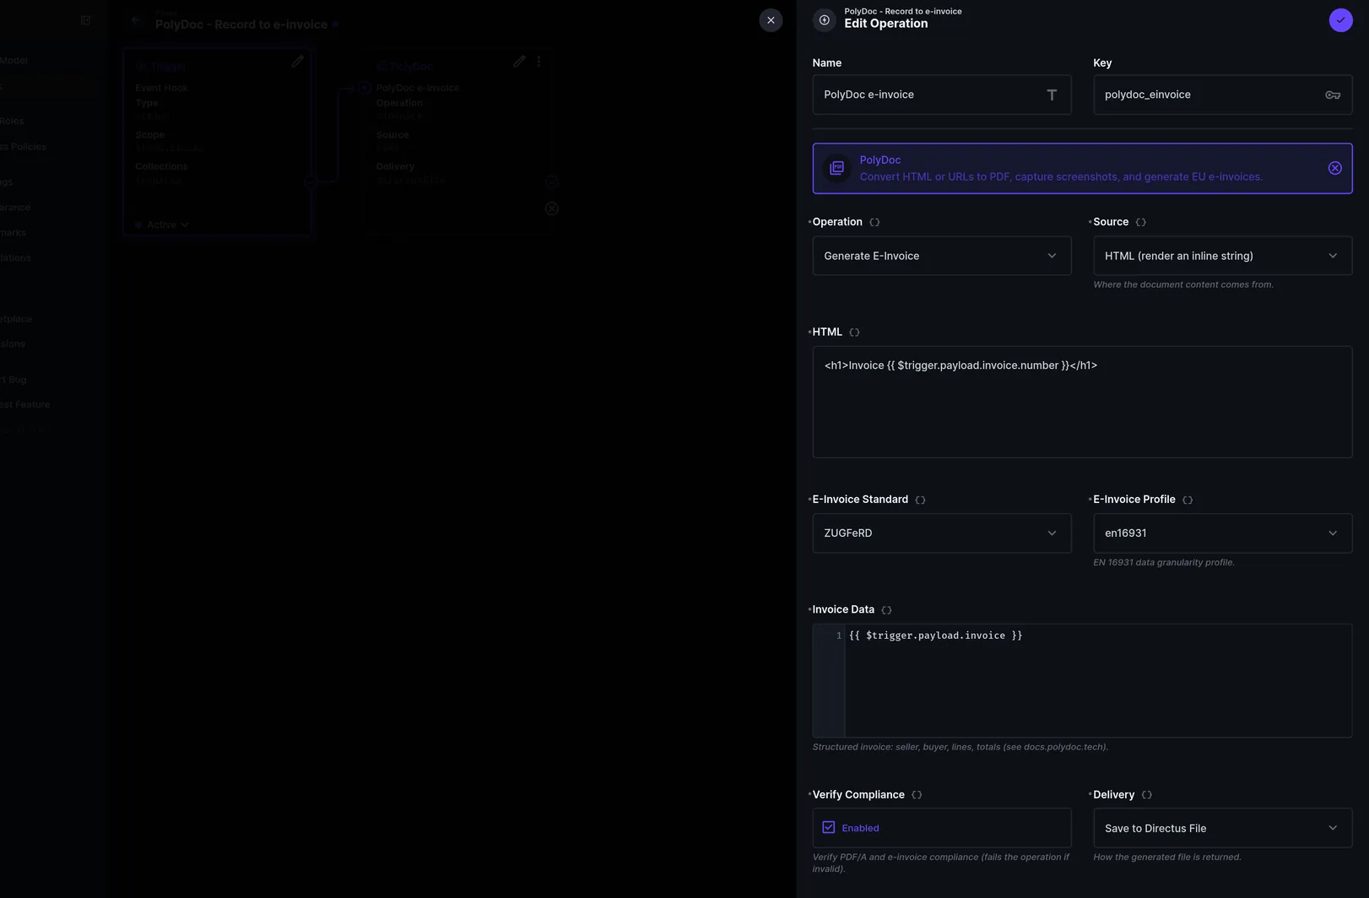The height and width of the screenshot is (898, 1369).
Task: Click the Invoice Data code editor
Action: (x=1082, y=680)
